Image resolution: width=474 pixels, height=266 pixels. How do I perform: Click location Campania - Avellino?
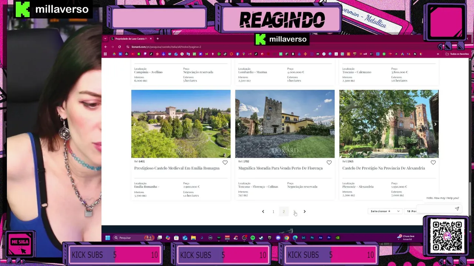(148, 72)
